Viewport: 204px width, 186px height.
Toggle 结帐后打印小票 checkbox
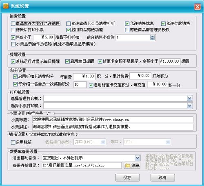pyautogui.click(x=13, y=30)
